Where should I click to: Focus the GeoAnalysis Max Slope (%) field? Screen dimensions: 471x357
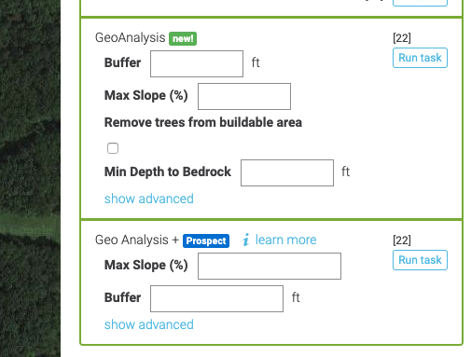pyautogui.click(x=244, y=96)
